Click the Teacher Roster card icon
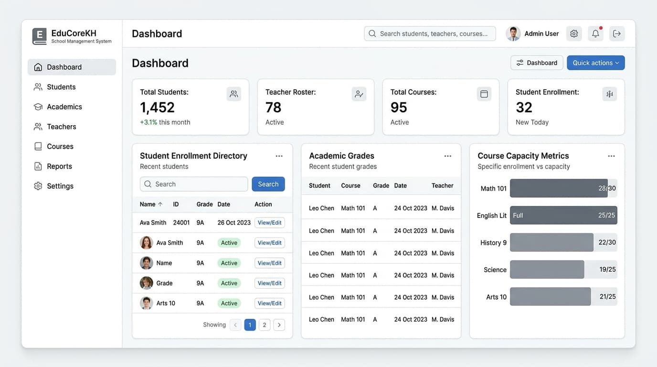 (359, 94)
